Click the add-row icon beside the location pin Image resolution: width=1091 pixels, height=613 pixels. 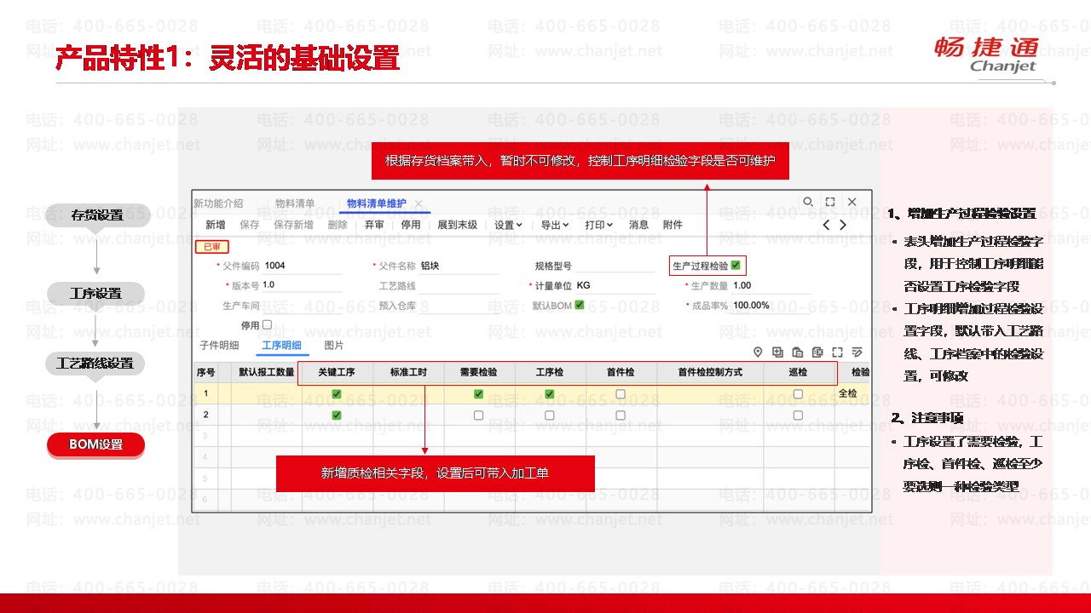click(x=777, y=352)
